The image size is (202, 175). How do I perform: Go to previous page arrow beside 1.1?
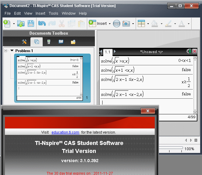tap(101, 51)
